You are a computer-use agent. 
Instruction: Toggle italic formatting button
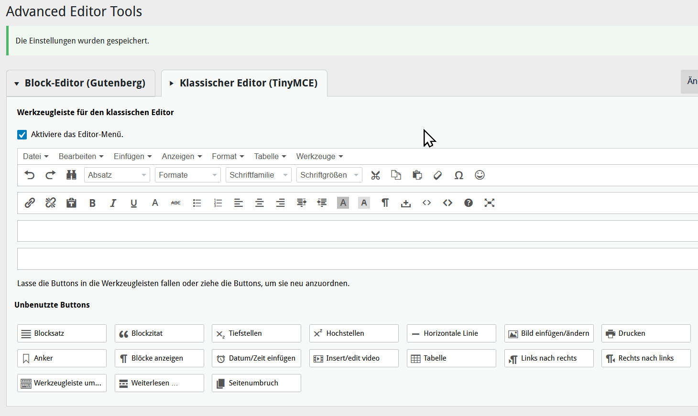(113, 203)
